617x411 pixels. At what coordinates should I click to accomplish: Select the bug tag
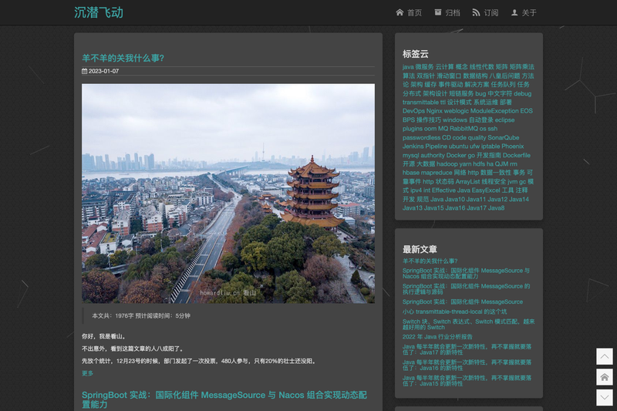coord(480,93)
